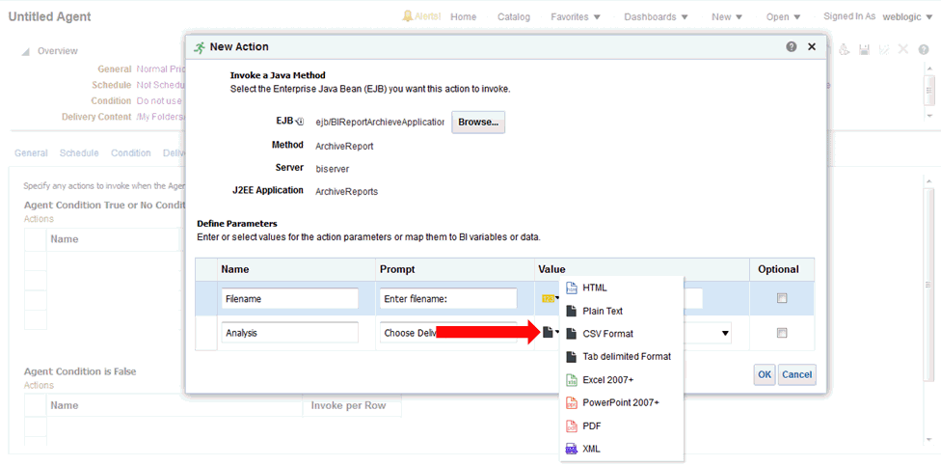941x466 pixels.
Task: Click the Untitled Agent title
Action: coord(50,16)
